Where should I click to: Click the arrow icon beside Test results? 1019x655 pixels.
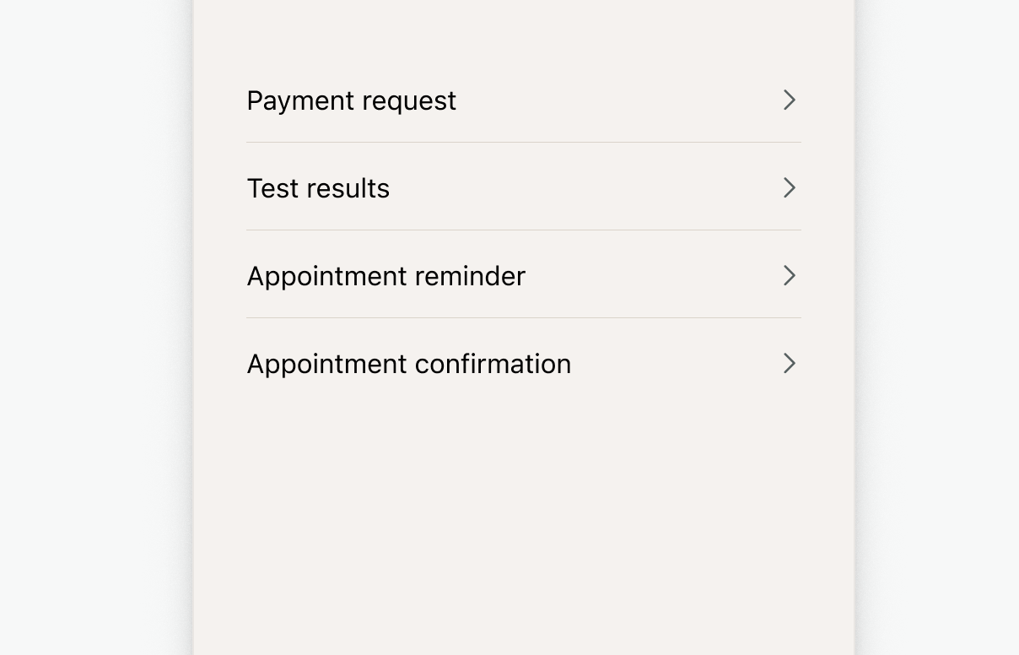[790, 188]
